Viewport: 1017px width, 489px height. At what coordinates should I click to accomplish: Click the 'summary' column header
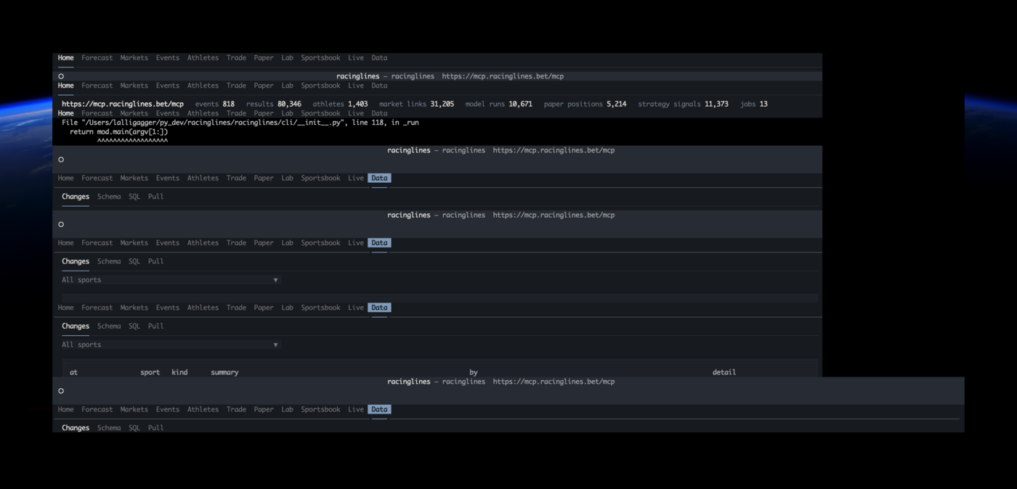point(224,372)
